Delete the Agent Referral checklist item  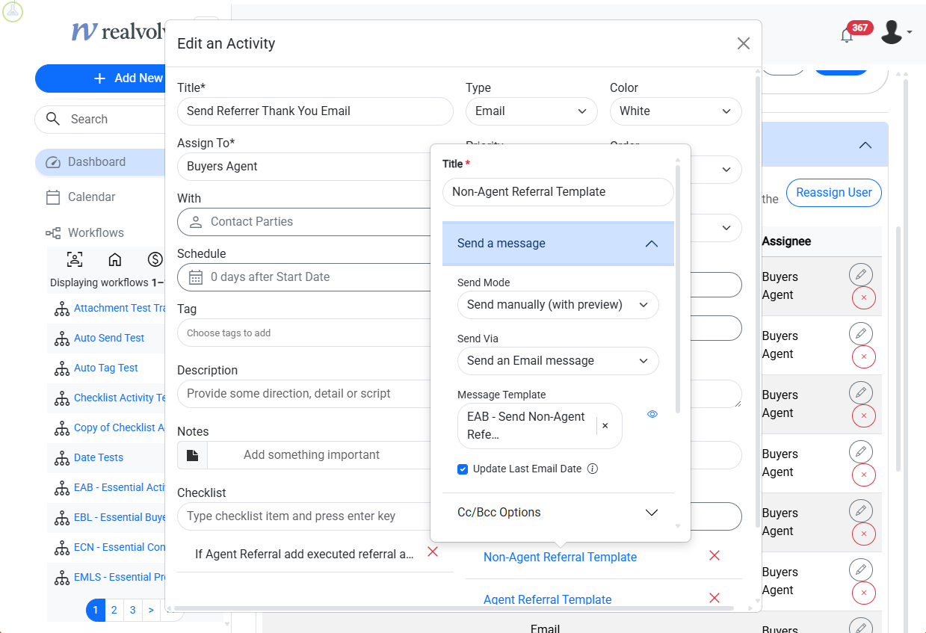tap(432, 552)
